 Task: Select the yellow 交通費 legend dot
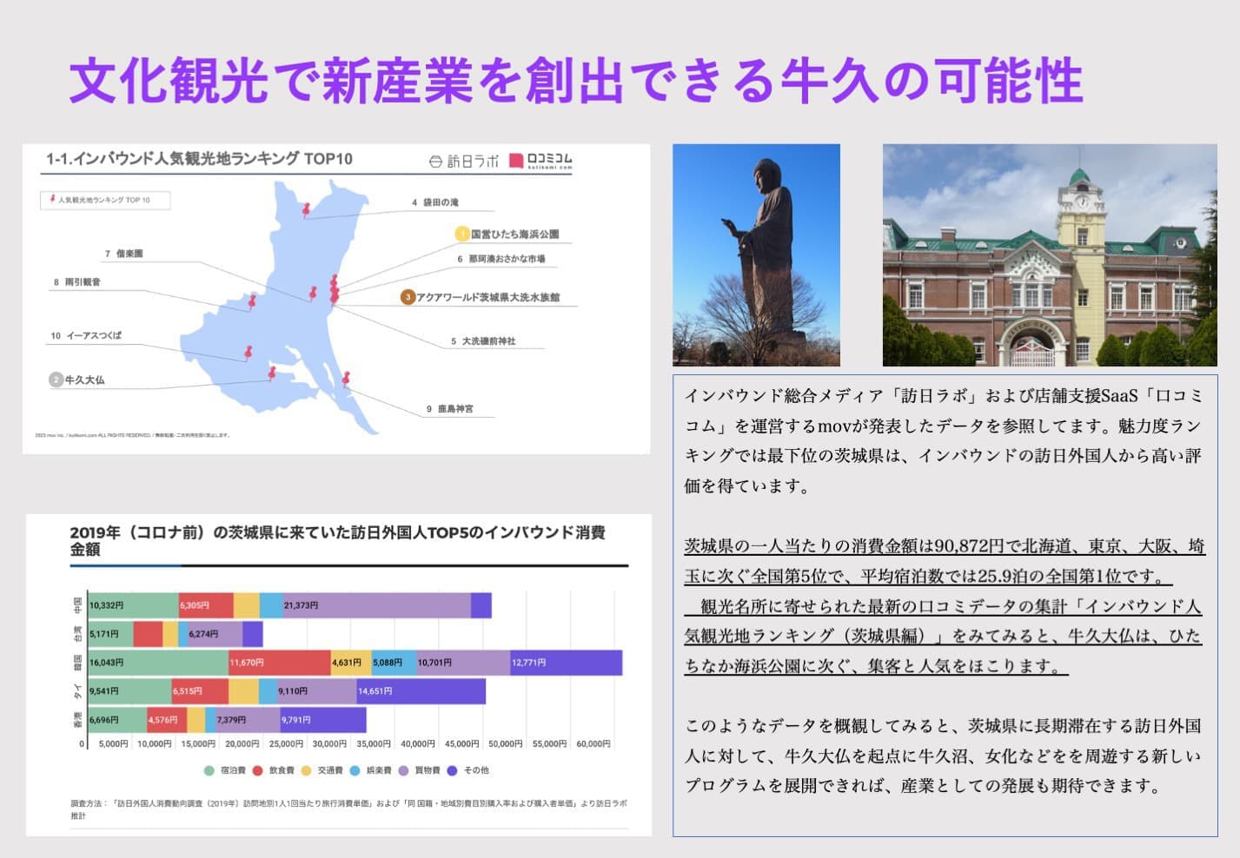(x=306, y=770)
